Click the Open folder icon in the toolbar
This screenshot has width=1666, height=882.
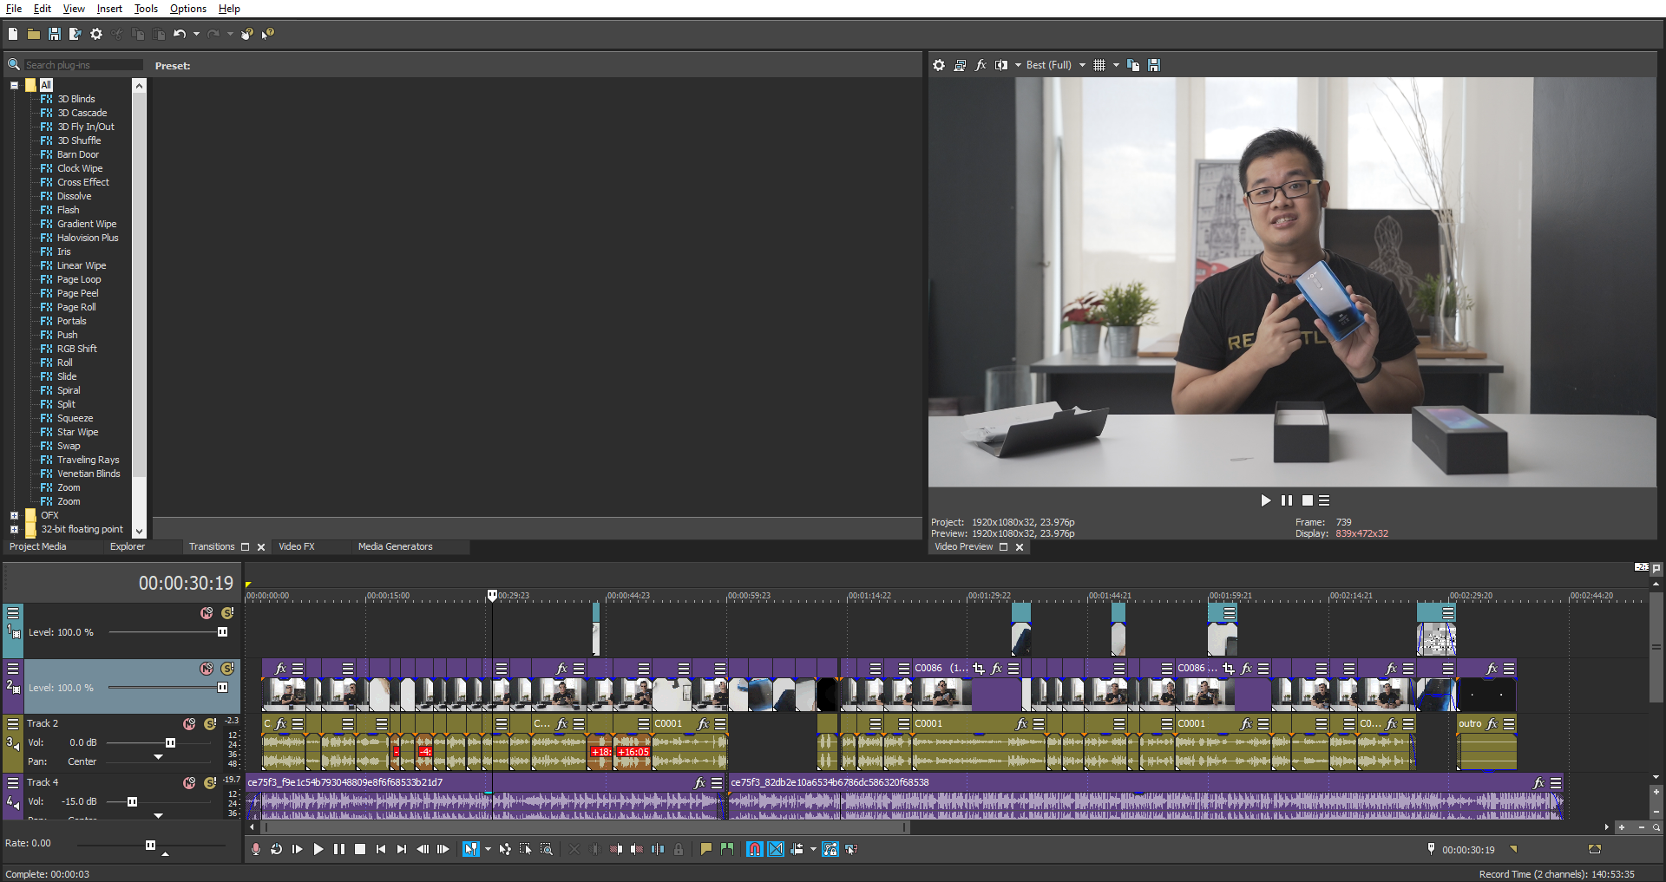tap(33, 34)
